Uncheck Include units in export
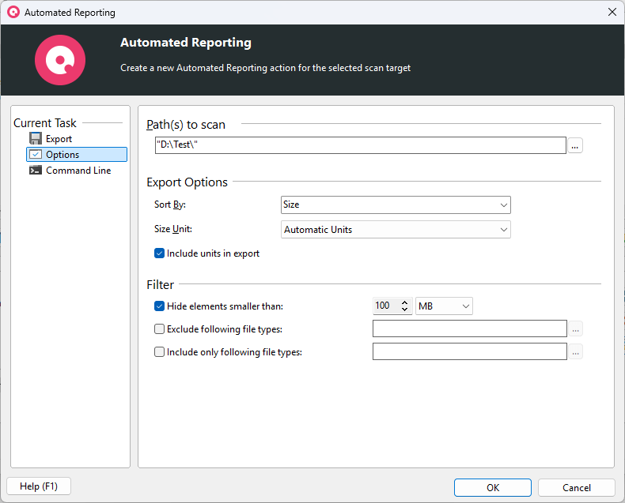 (x=159, y=253)
